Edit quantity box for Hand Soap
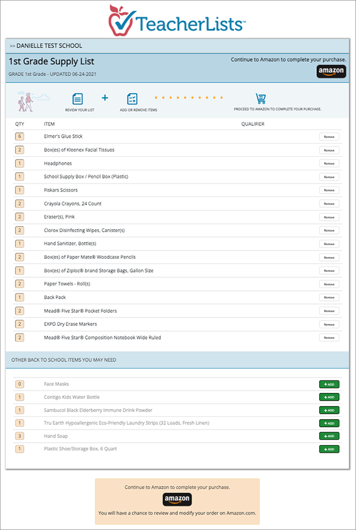Viewport: 356px width, 530px height. (x=20, y=436)
